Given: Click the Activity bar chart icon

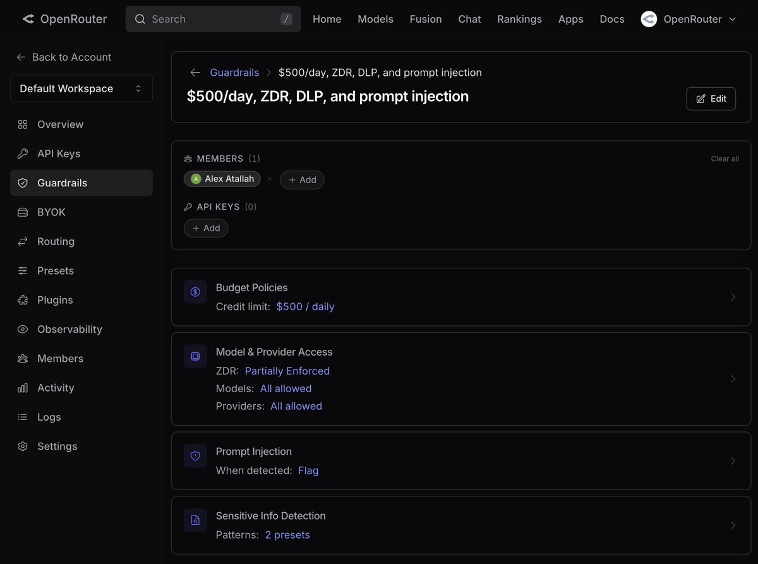Looking at the screenshot, I should click(23, 388).
